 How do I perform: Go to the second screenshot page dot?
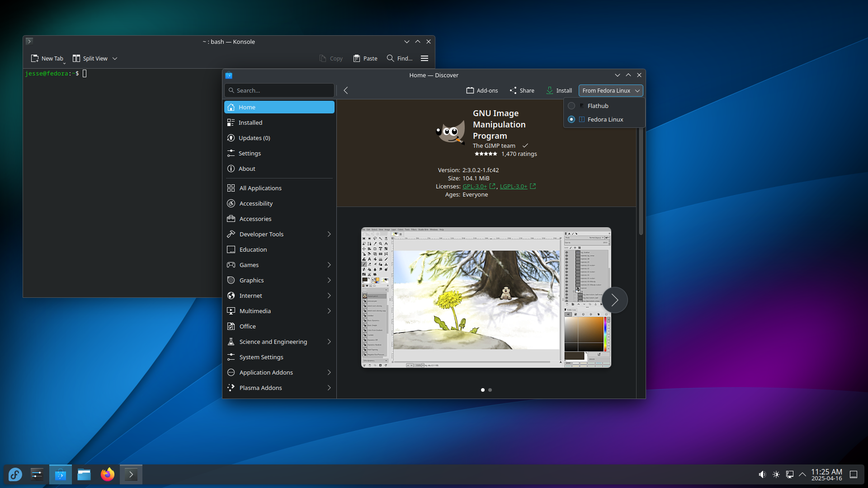point(490,389)
